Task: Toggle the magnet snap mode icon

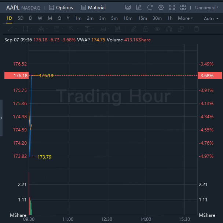Action: pyautogui.click(x=169, y=29)
